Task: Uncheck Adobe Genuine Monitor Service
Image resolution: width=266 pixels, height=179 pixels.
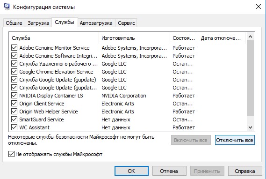Action: (14, 48)
